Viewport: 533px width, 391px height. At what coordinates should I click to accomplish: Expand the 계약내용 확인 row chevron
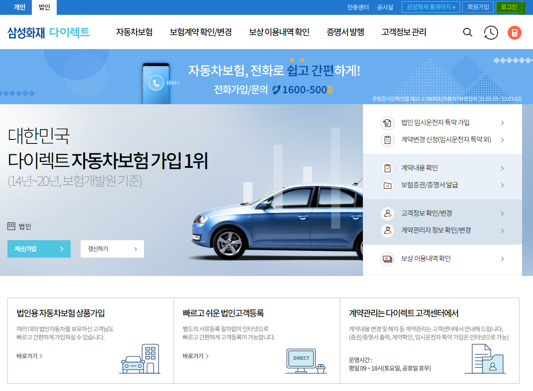pos(502,168)
